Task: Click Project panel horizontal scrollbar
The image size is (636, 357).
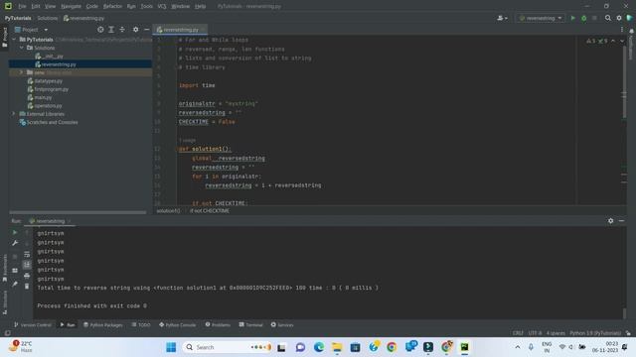Action: point(78,212)
